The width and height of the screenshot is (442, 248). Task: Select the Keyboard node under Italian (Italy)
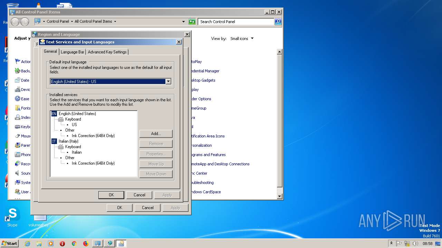pos(73,147)
